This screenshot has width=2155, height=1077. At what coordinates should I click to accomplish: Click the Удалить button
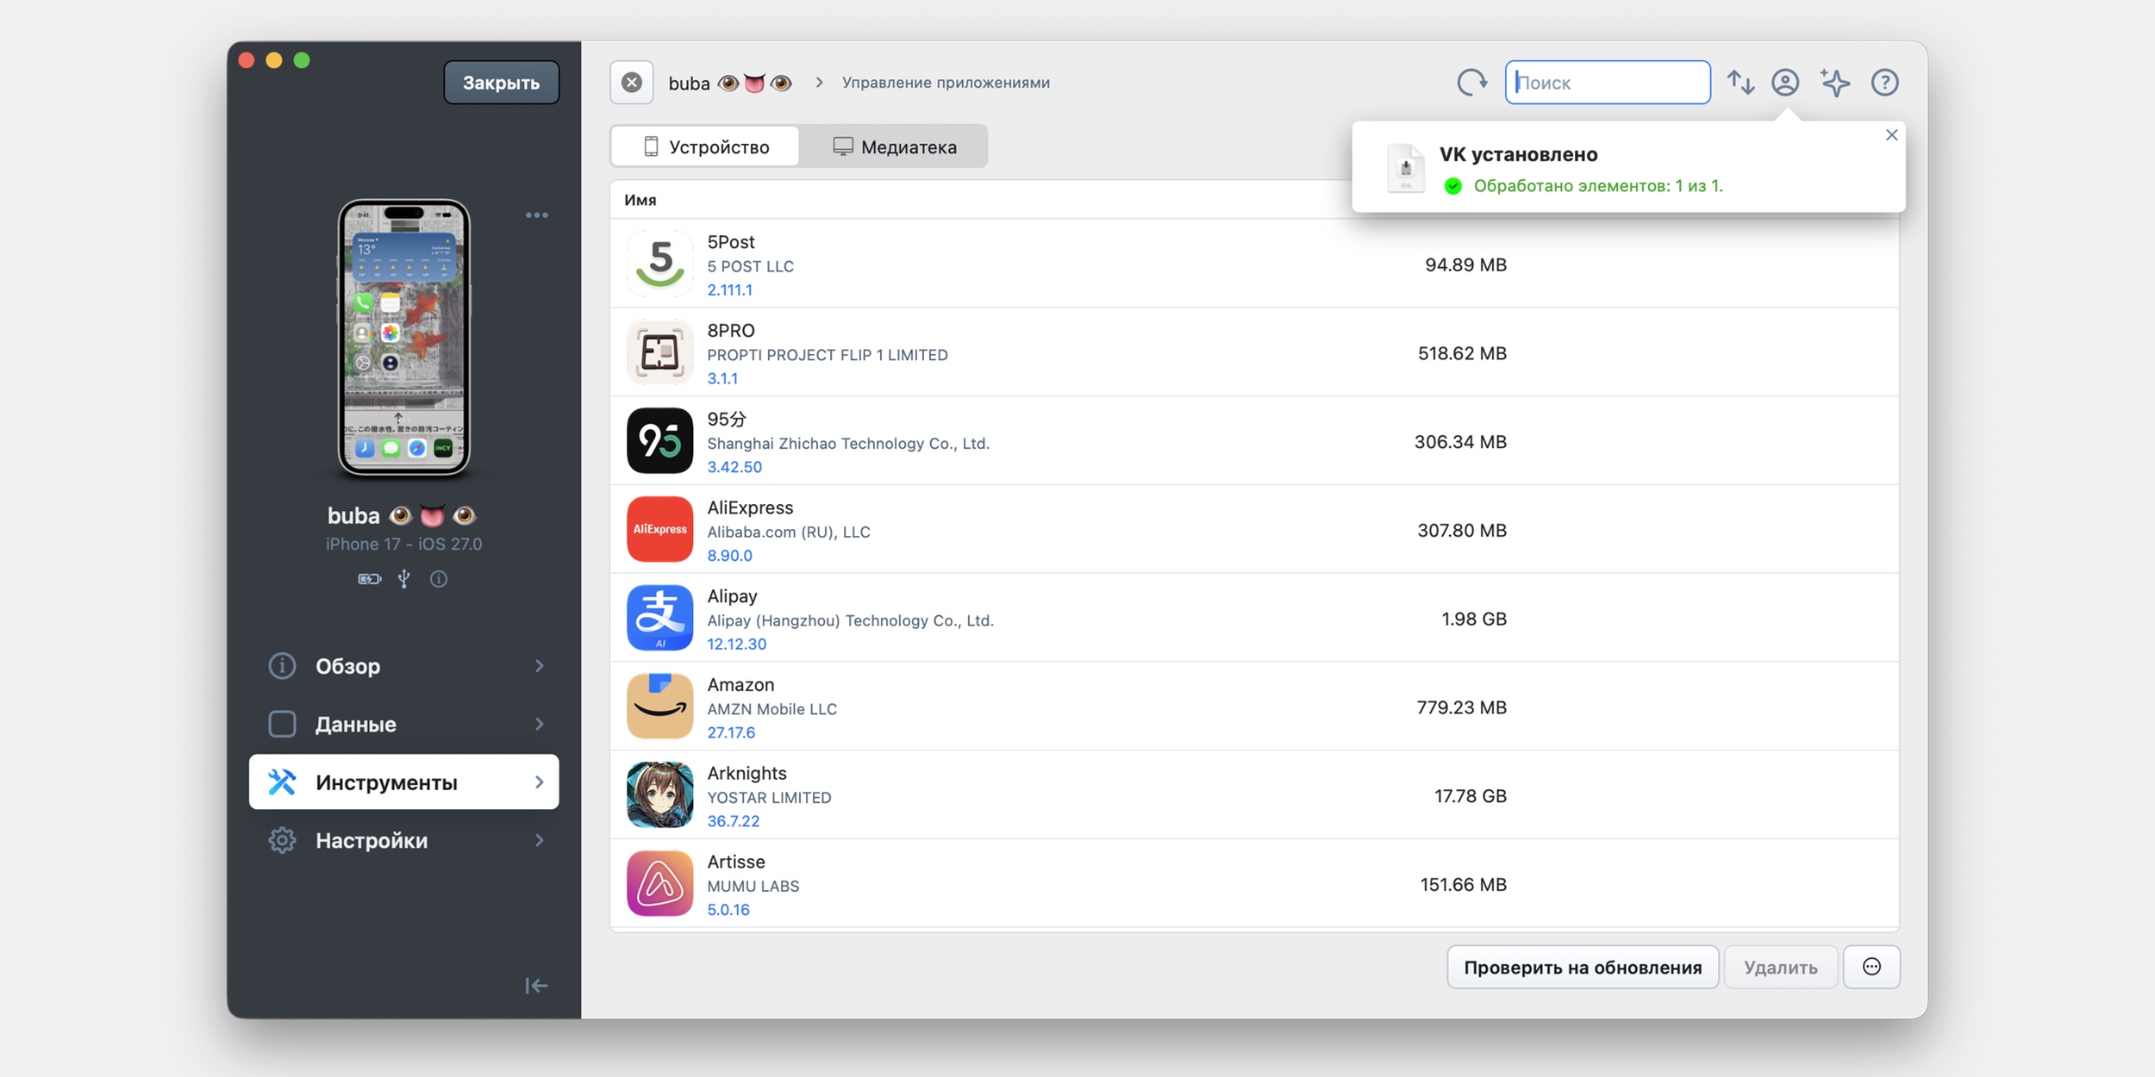[x=1781, y=967]
